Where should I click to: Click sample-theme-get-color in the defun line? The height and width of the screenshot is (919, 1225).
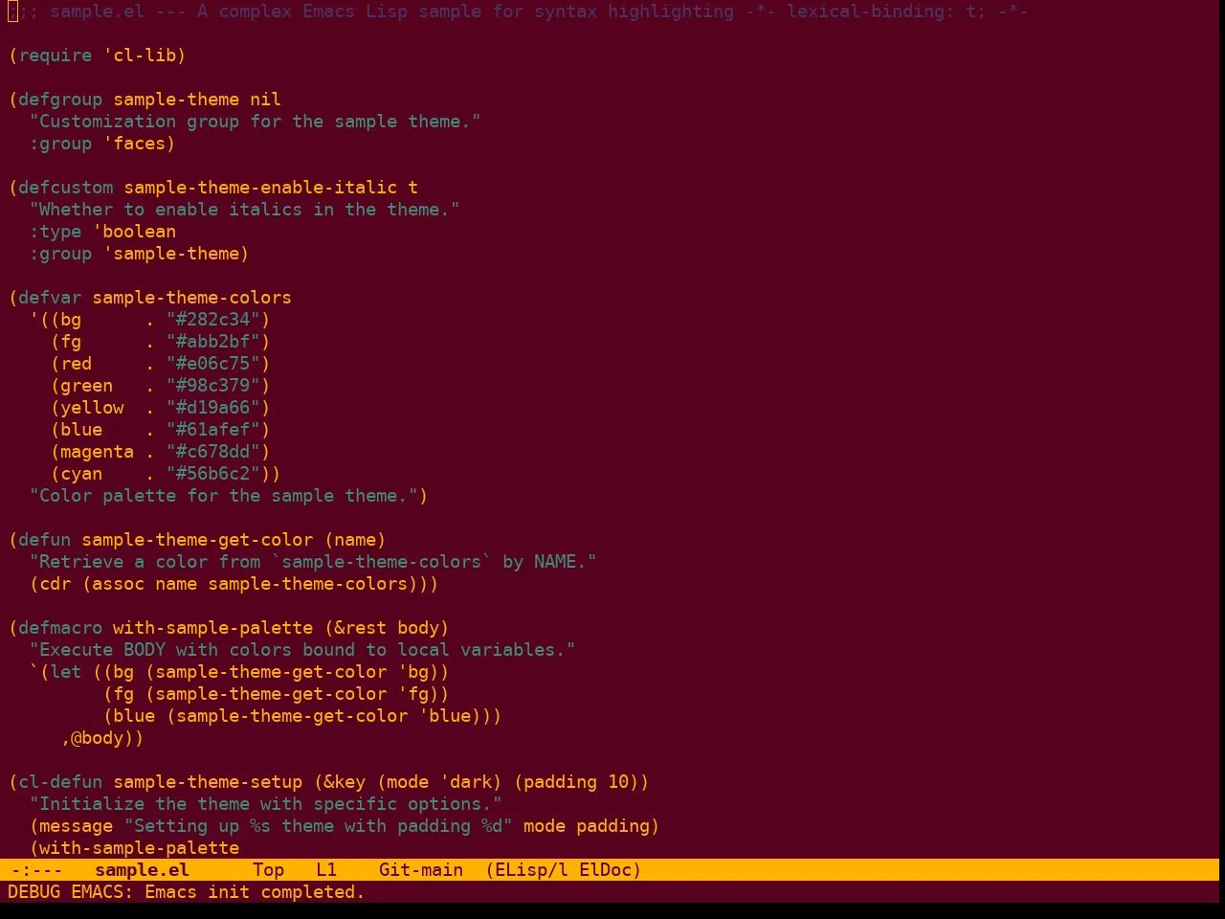pos(197,540)
